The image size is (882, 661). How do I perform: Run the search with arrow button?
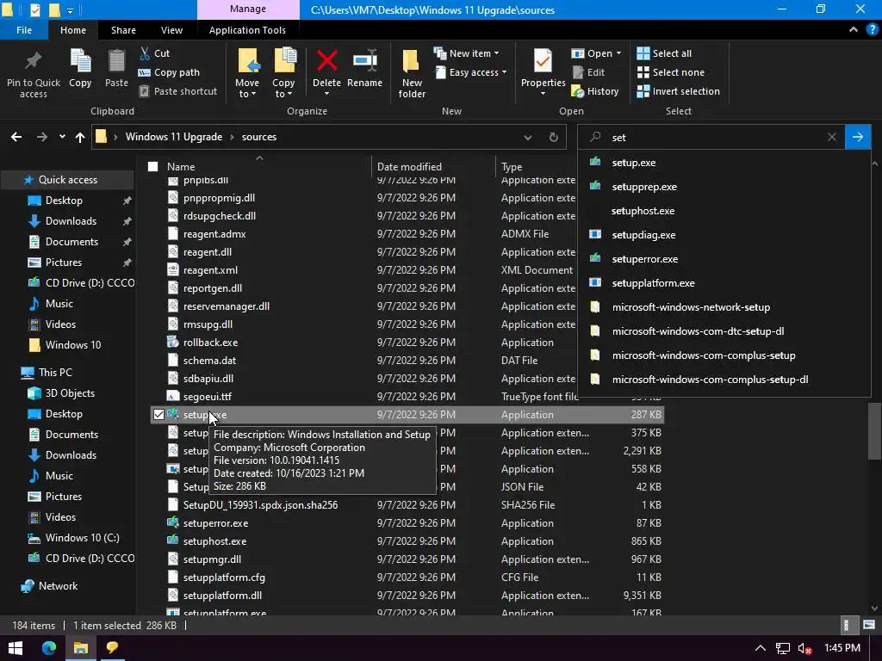(x=857, y=137)
